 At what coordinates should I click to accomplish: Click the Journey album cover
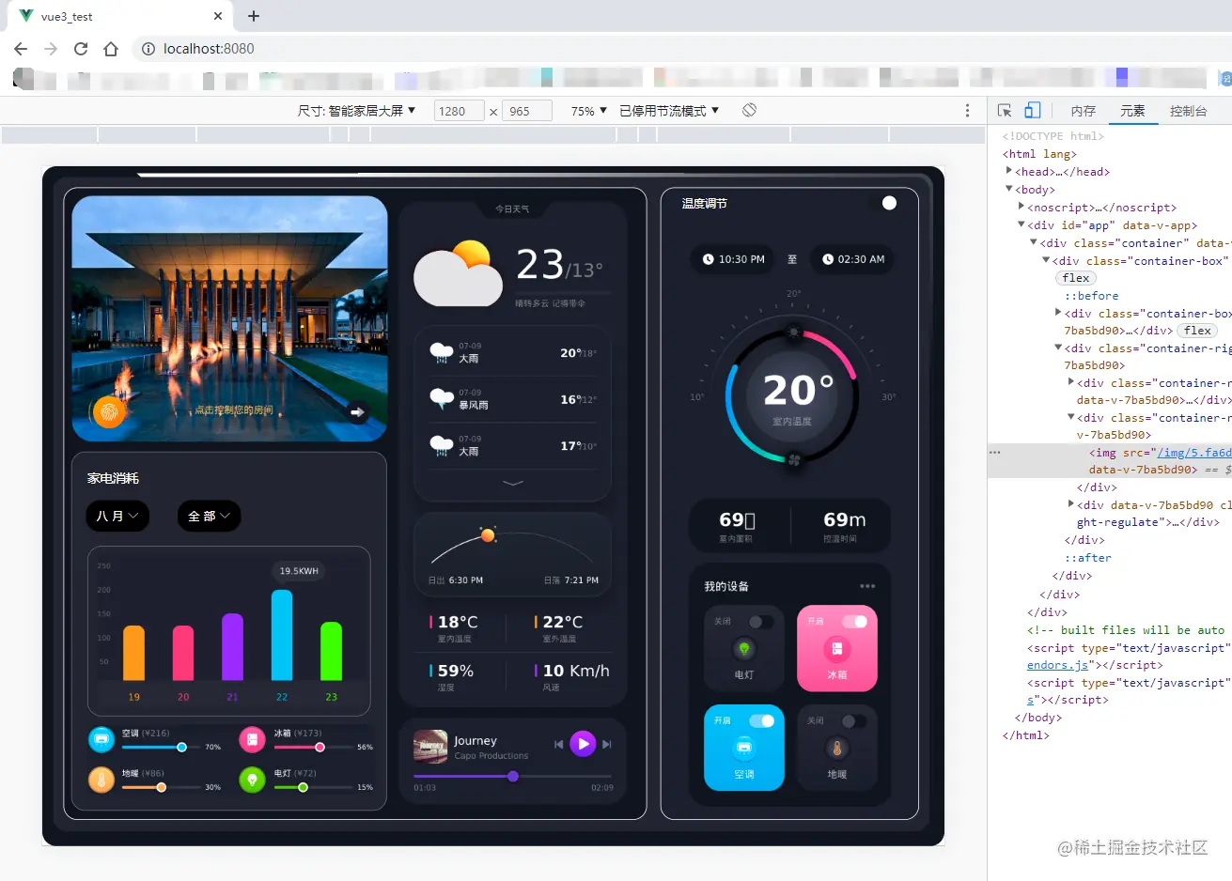pyautogui.click(x=430, y=747)
